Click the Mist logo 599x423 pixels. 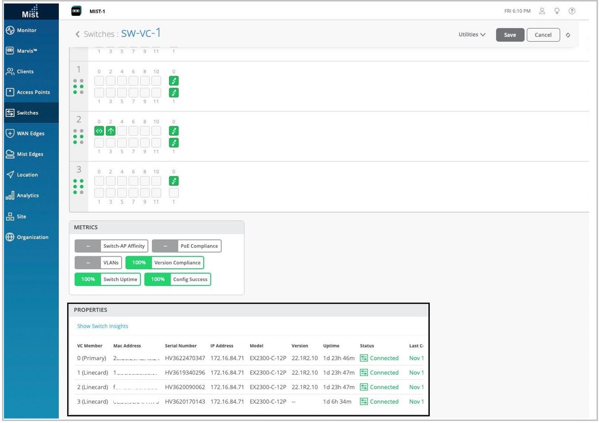(31, 11)
